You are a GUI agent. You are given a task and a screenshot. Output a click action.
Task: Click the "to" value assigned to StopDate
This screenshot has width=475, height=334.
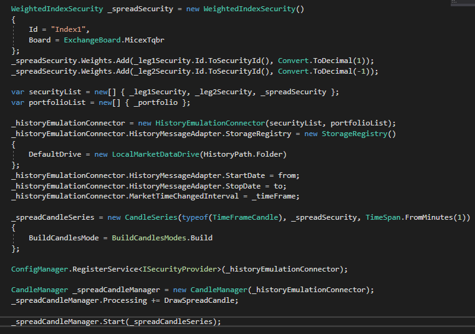click(278, 186)
